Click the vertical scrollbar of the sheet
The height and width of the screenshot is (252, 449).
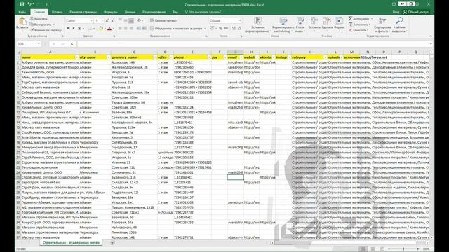click(431, 146)
